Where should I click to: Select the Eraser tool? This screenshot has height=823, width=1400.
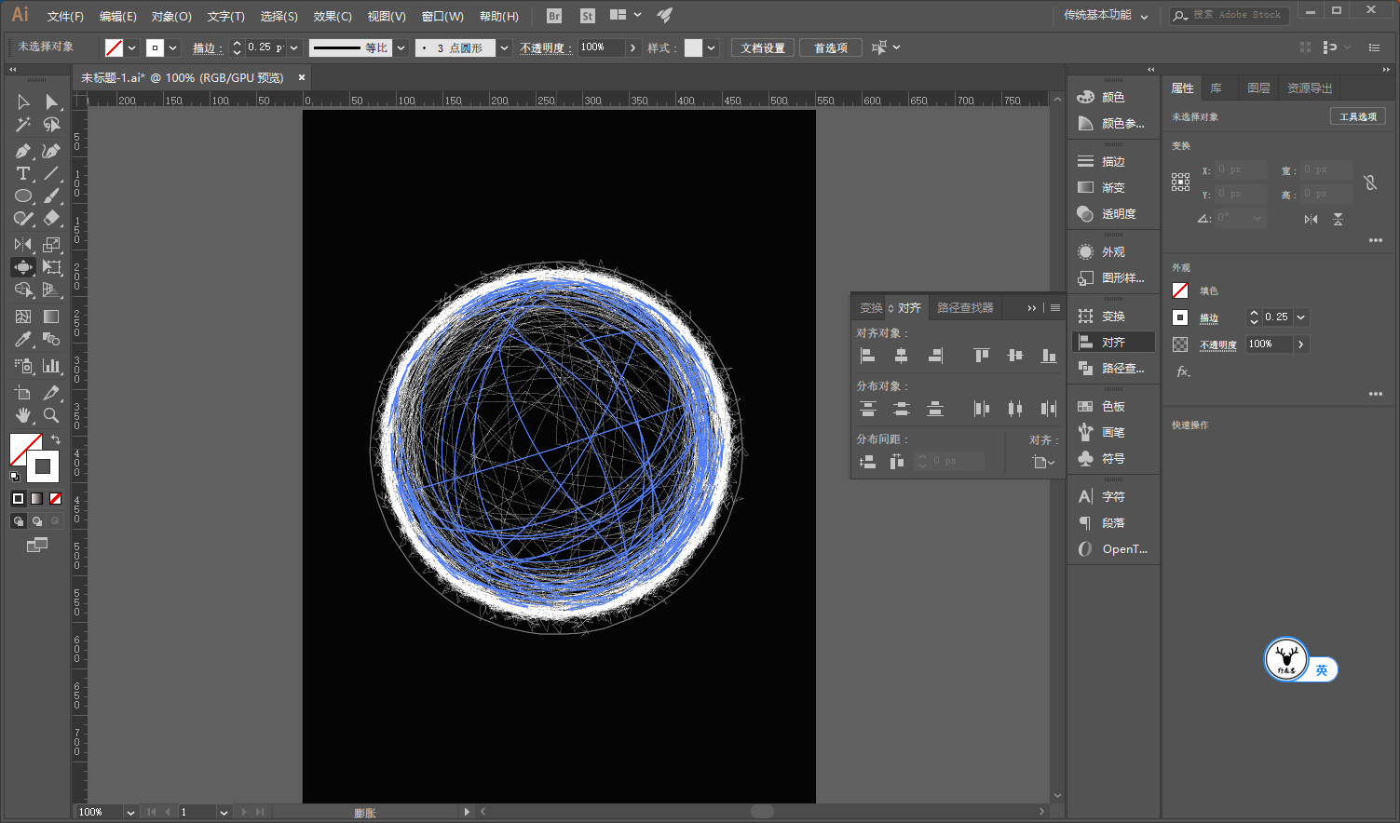pyautogui.click(x=51, y=218)
